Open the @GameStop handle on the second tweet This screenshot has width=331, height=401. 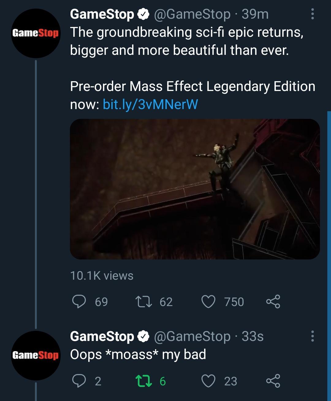[x=192, y=336]
